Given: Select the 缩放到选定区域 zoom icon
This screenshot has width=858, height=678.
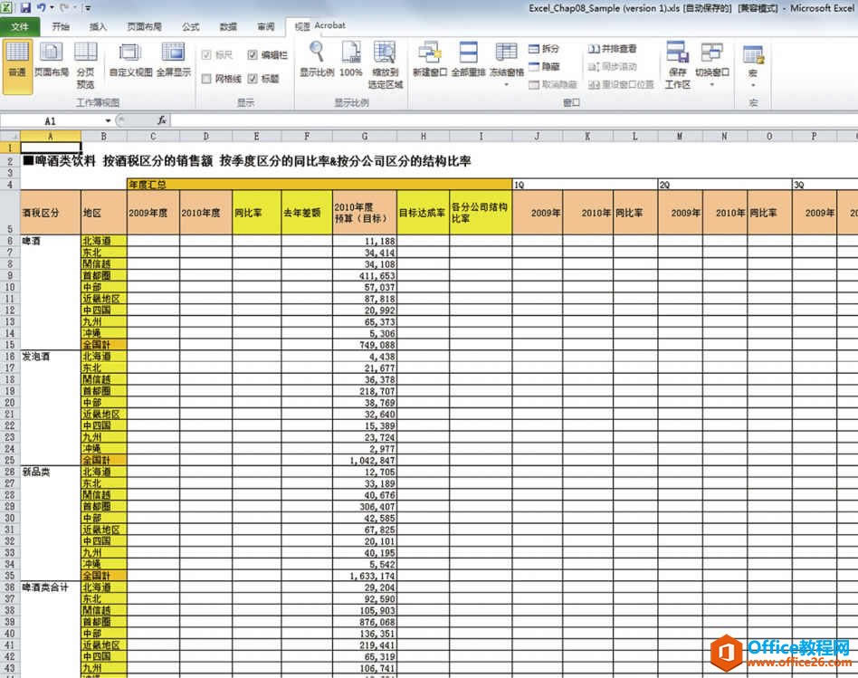Looking at the screenshot, I should tap(385, 63).
